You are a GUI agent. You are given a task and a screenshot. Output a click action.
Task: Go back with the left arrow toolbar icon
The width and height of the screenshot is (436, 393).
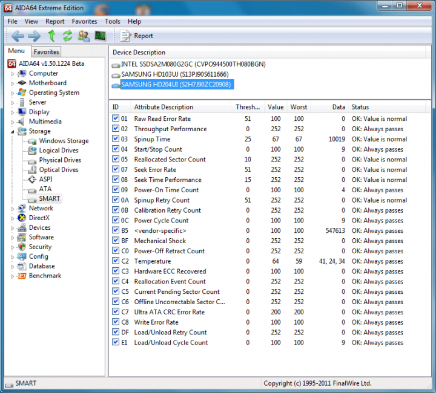tap(18, 36)
